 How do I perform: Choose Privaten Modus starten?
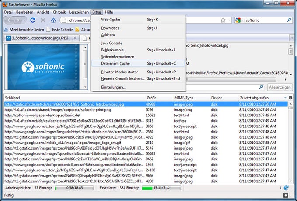(x=138, y=72)
